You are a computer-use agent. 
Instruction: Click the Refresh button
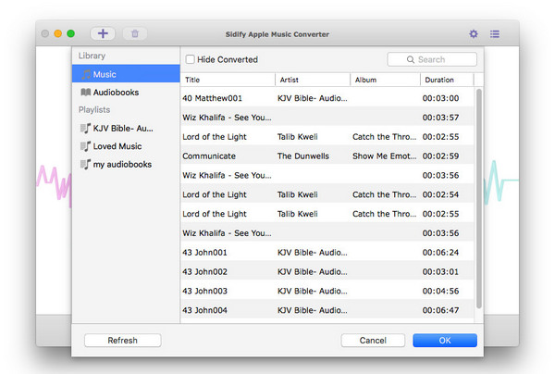tap(122, 341)
